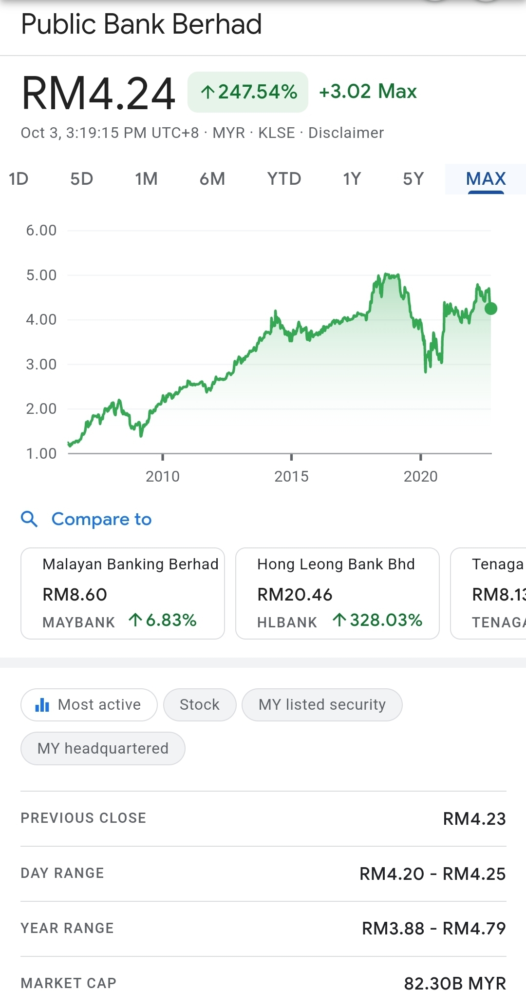This screenshot has width=526, height=991.
Task: Open the Hong Leong Bank Bhd card
Action: click(337, 593)
